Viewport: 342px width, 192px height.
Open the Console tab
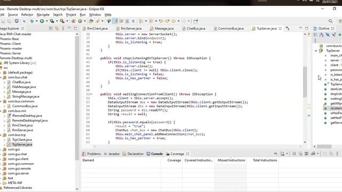tap(154, 154)
